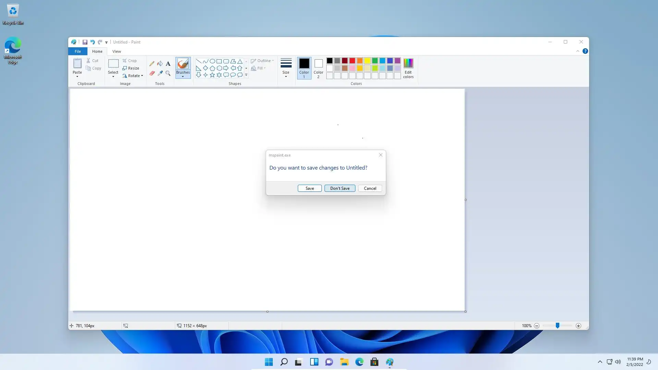Pick the red color swatch
Screen dimensions: 658x370
pyautogui.click(x=352, y=61)
